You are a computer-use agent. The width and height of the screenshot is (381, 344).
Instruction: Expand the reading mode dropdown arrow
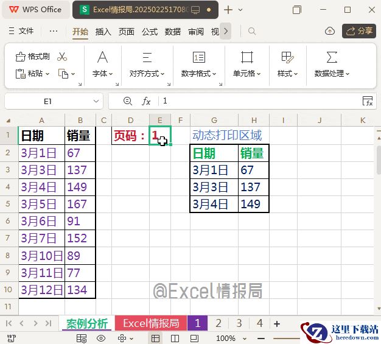131,339
